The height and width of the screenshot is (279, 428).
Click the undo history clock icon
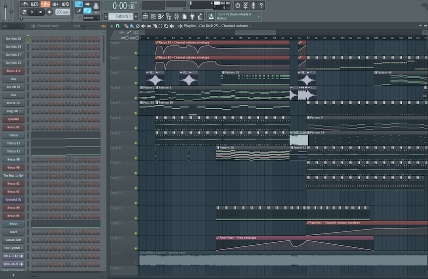(237, 5)
